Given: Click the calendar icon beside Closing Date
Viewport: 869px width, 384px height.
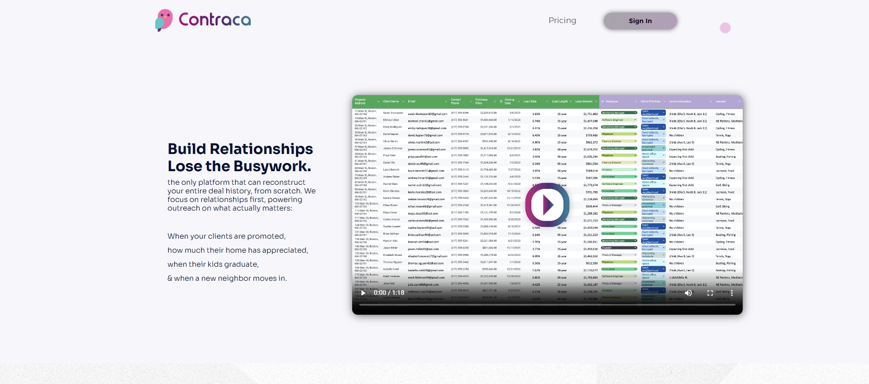Looking at the screenshot, I should click(x=501, y=101).
